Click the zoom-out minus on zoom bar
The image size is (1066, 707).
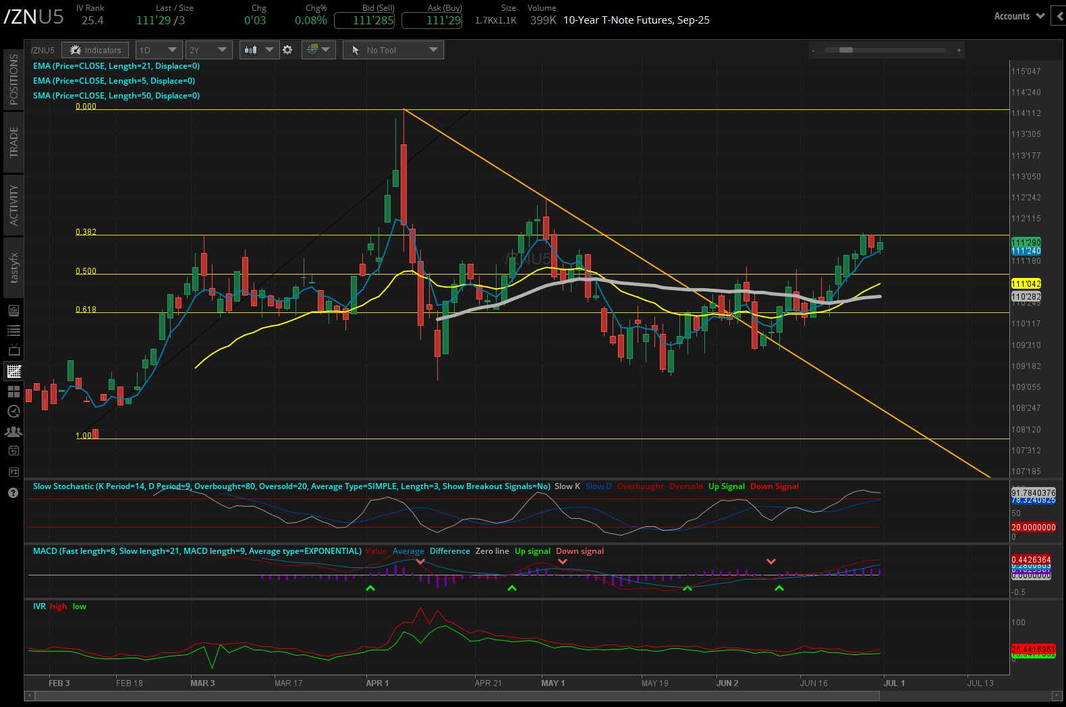point(814,50)
